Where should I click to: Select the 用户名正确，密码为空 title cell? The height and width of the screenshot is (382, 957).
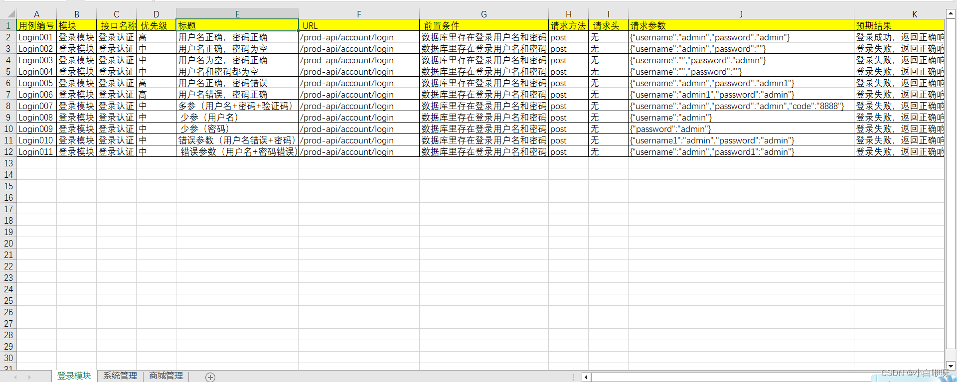(x=237, y=48)
